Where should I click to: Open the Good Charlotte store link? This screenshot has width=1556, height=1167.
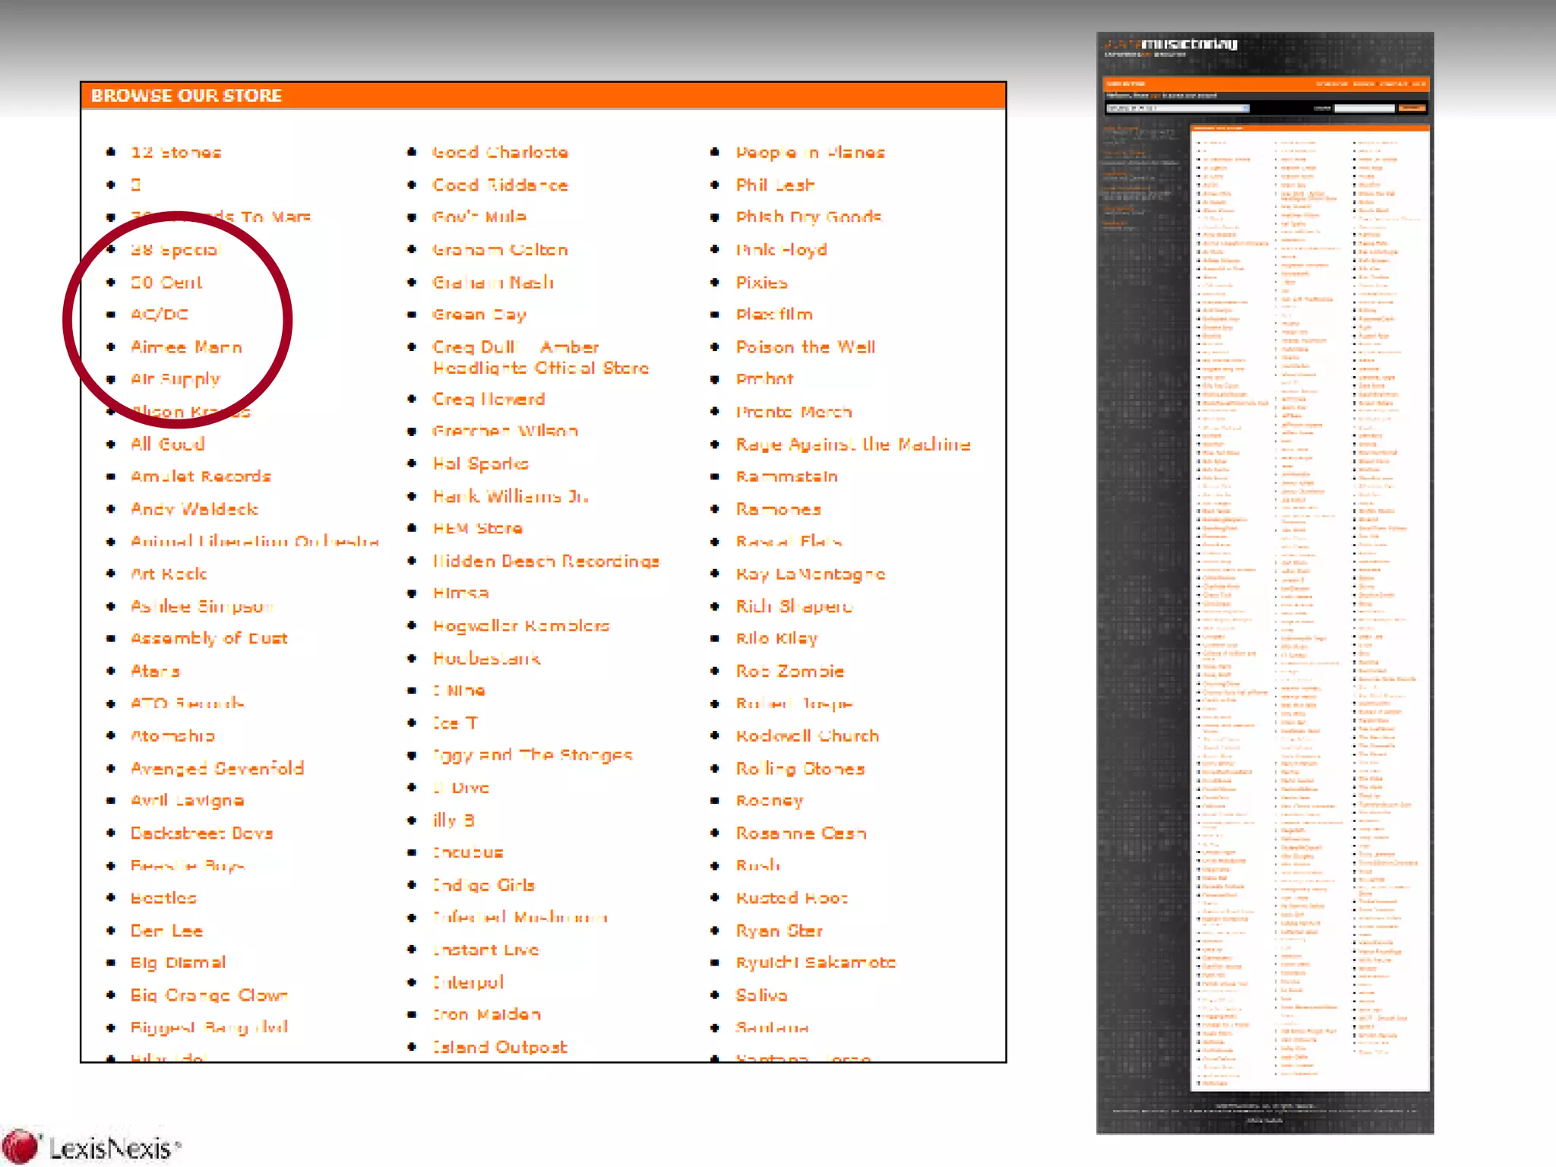click(500, 153)
